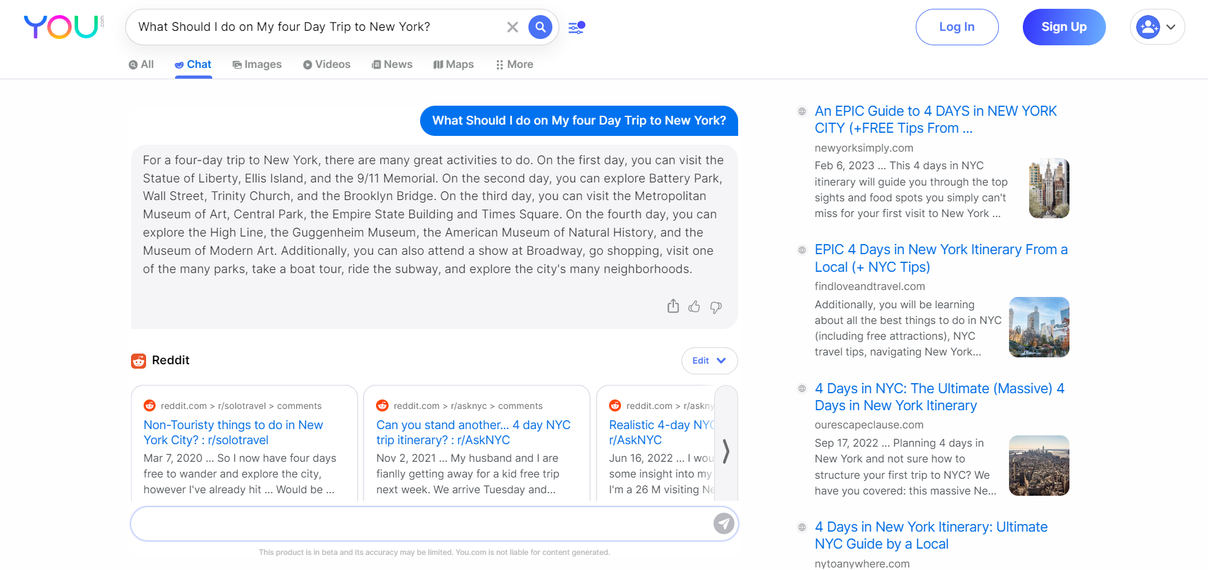The image size is (1208, 570).
Task: Open the Videos tab
Action: [x=326, y=64]
